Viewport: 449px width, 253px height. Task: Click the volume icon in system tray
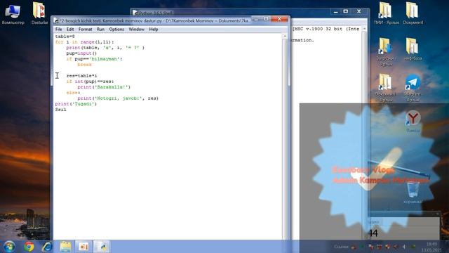(x=404, y=247)
